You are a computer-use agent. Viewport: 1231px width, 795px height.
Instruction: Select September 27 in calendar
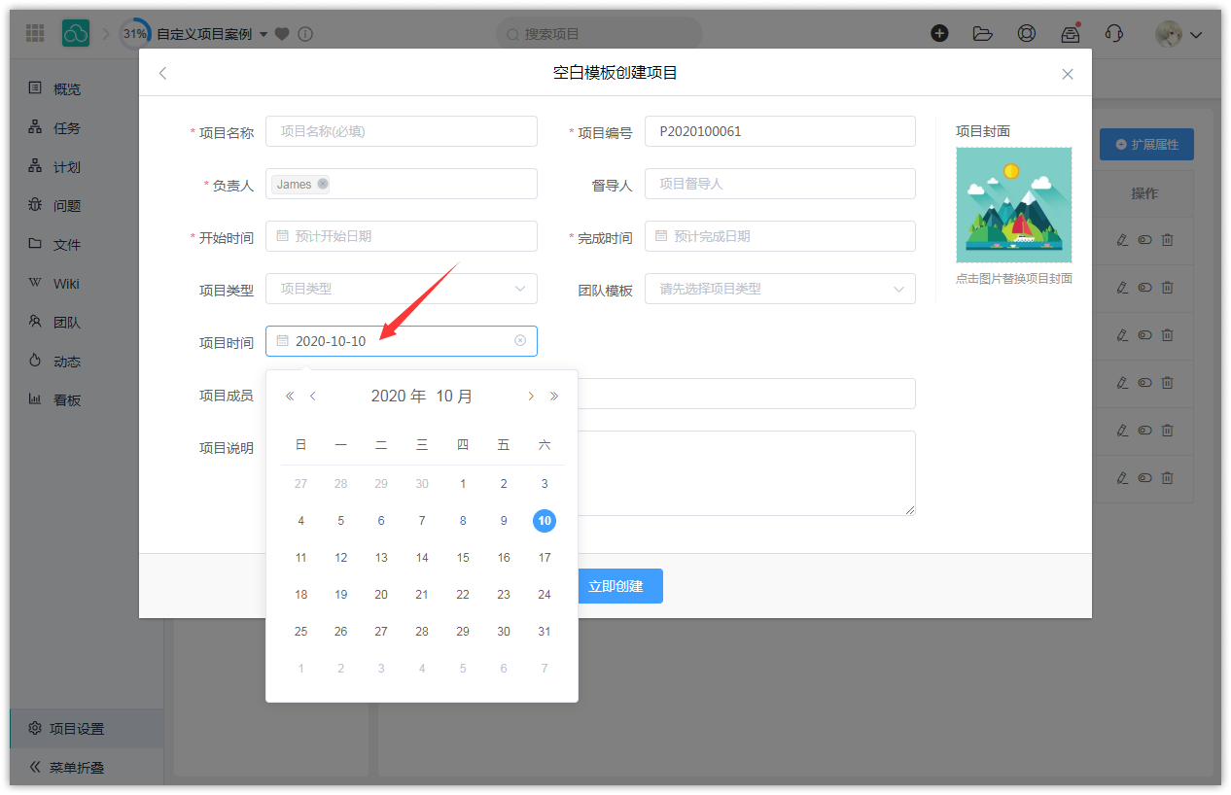(300, 484)
